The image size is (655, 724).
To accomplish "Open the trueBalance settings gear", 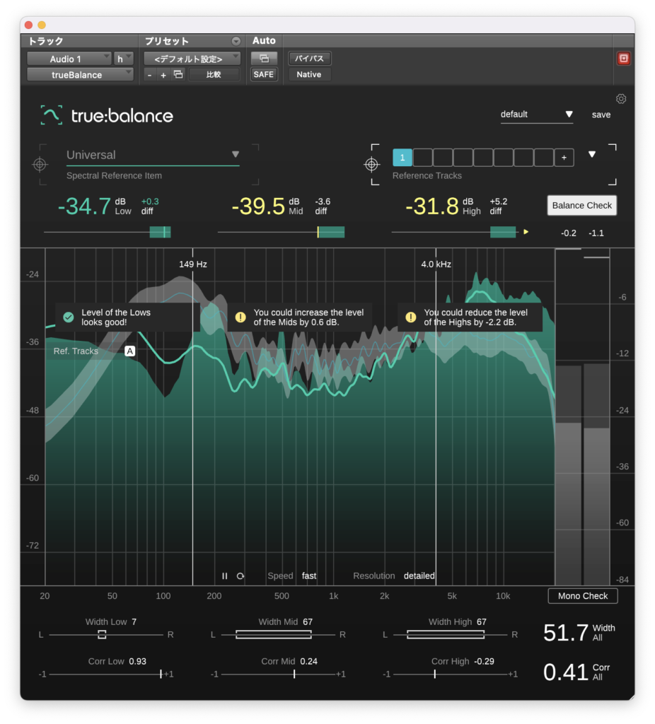I will pos(621,99).
